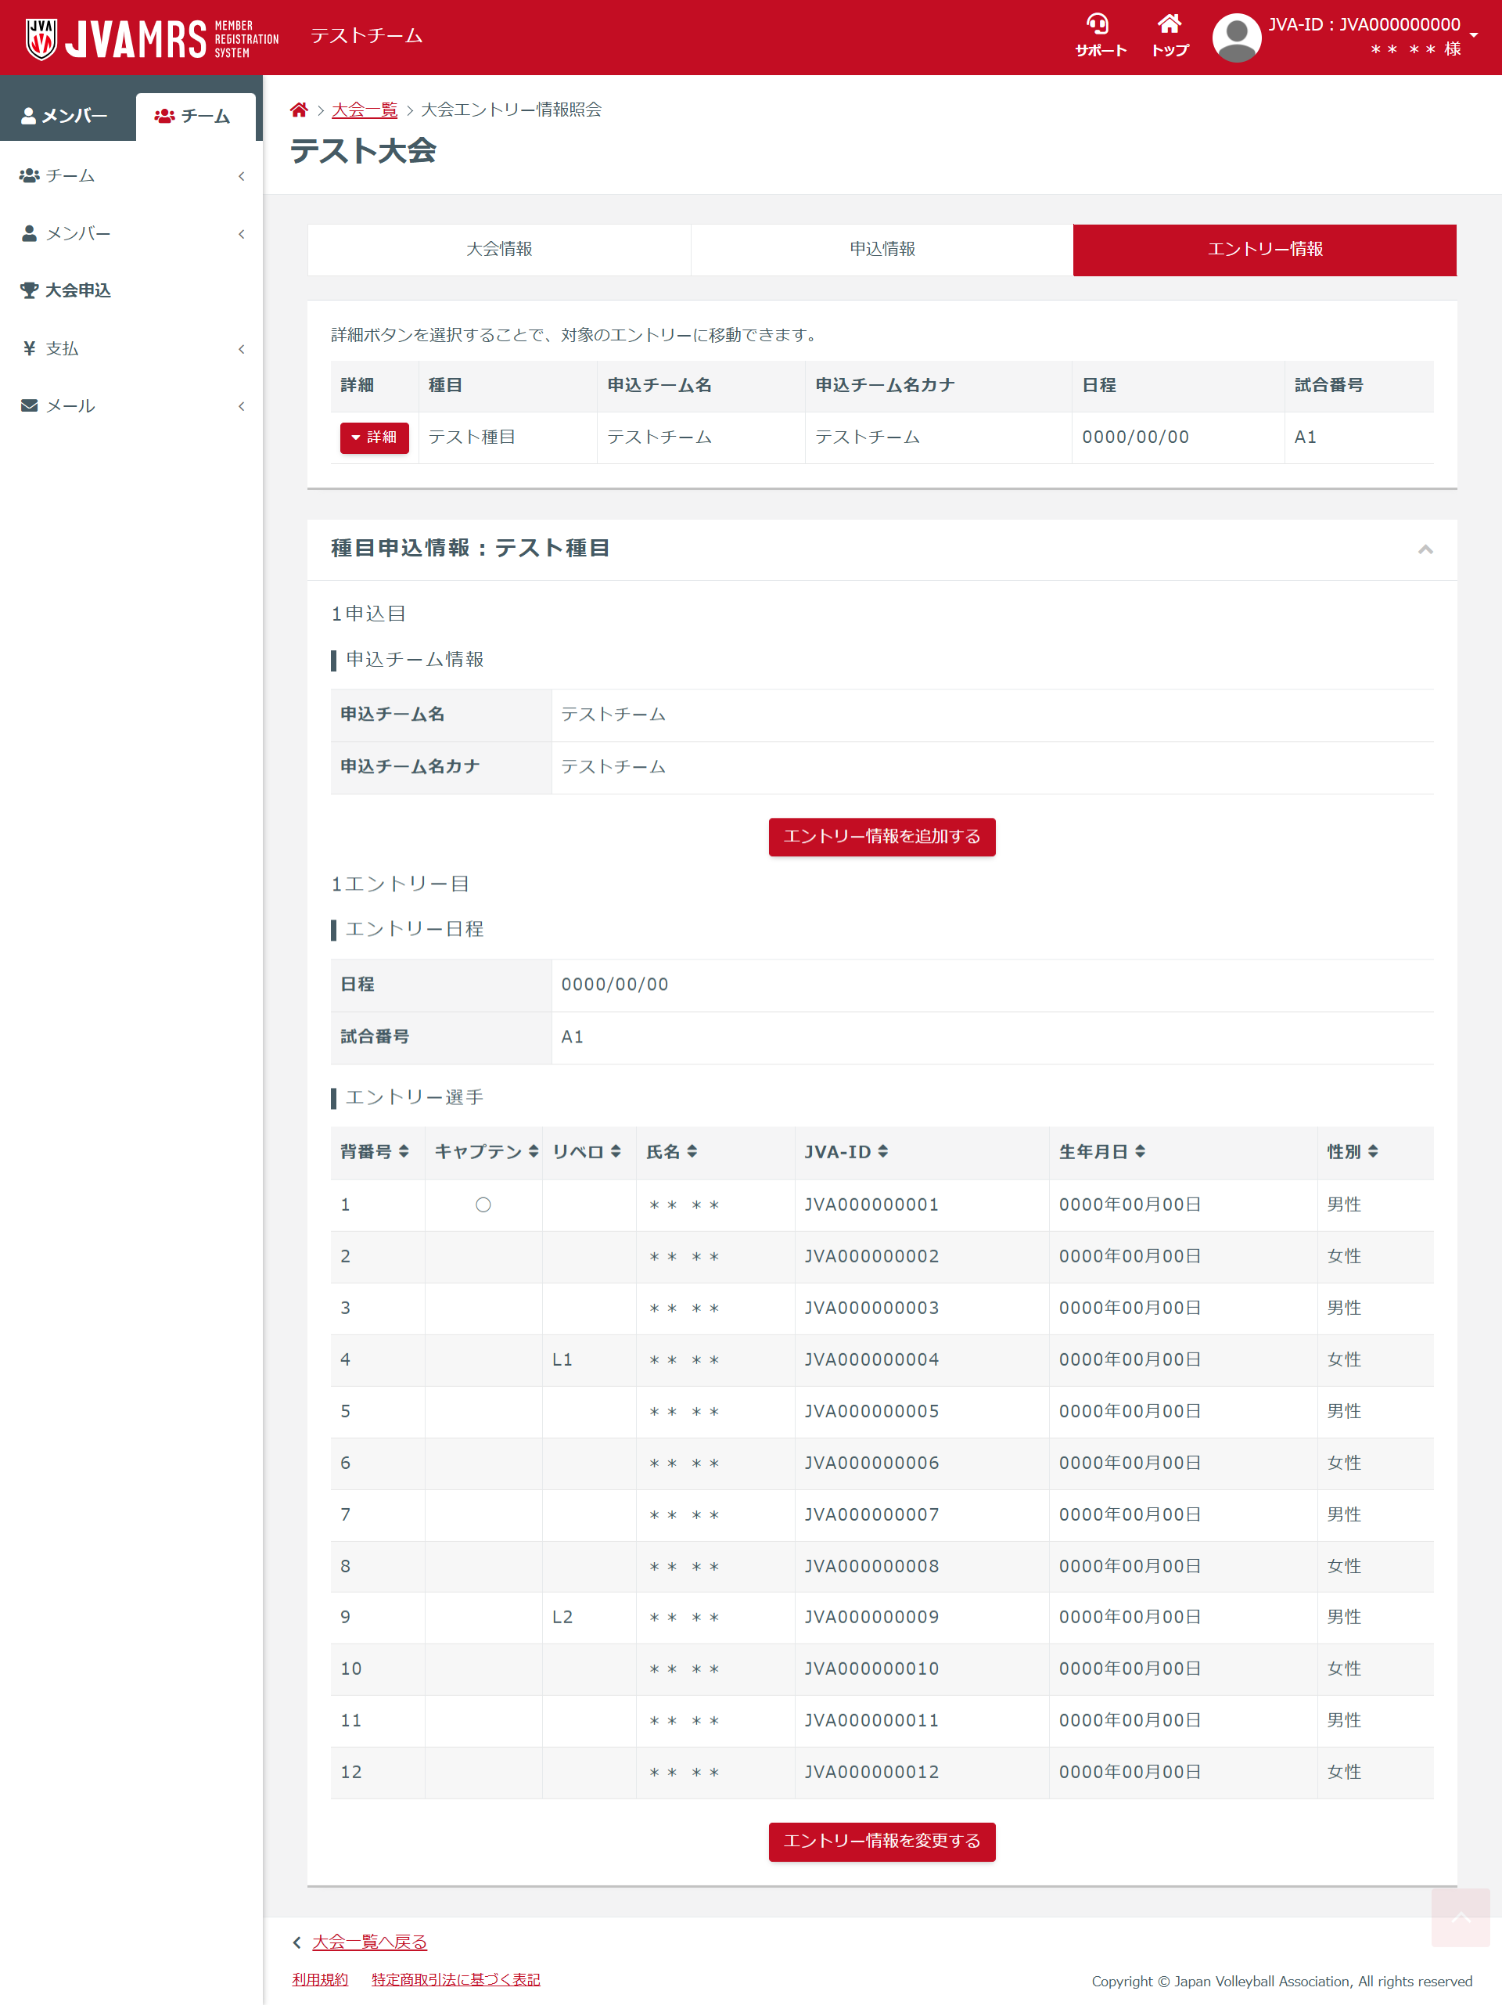Collapse the 種目申込情報 panel chevron
The height and width of the screenshot is (2009, 1502).
(1425, 549)
